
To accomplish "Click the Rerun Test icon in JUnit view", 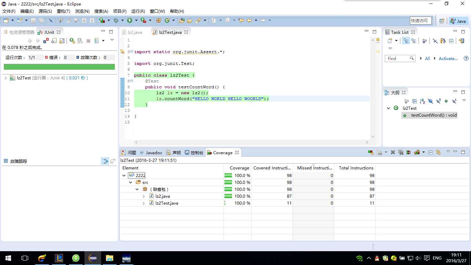I will click(72, 41).
